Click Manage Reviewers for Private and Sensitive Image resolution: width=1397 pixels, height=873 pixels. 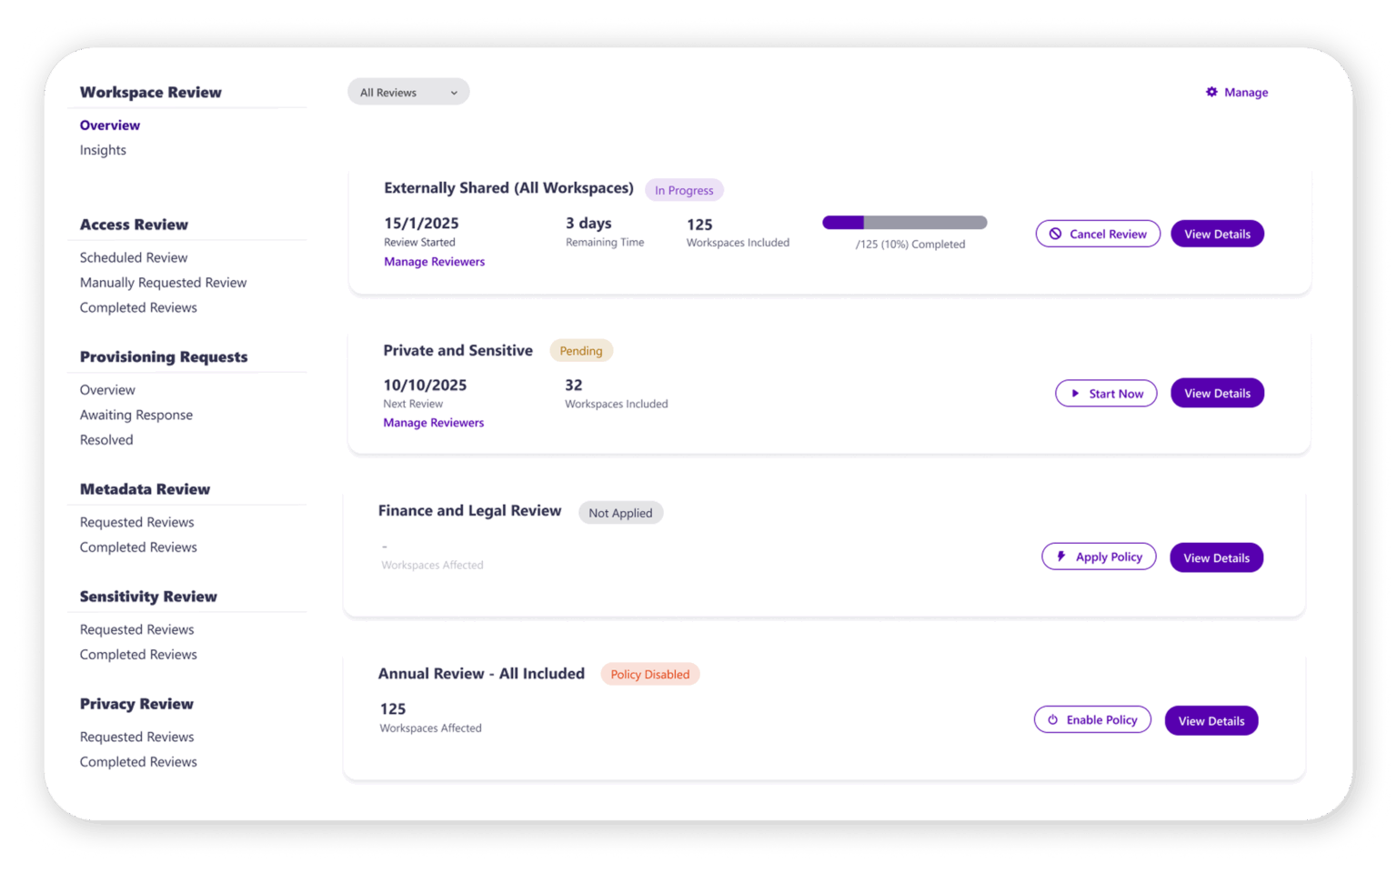(434, 422)
